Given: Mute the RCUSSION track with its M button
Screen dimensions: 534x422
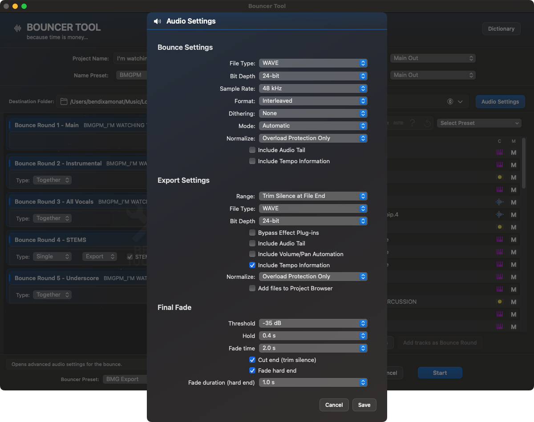Looking at the screenshot, I should (x=514, y=302).
